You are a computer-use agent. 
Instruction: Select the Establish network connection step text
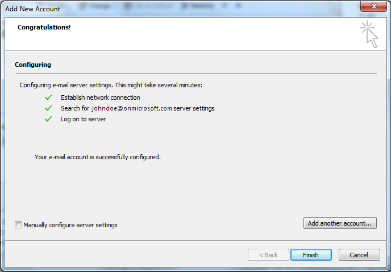click(x=100, y=97)
